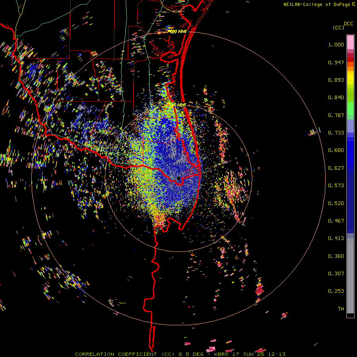The image size is (357, 357).
Task: Select the 0.680 scale value
Action: click(336, 150)
